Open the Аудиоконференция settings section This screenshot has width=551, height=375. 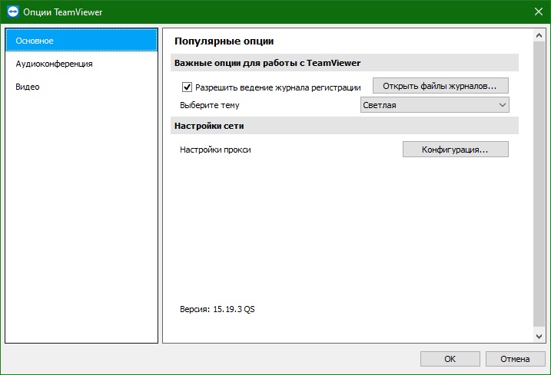coord(81,64)
